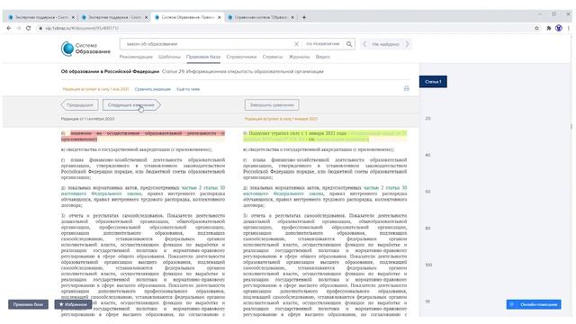Click struck-through deleted text in left column
The width and height of the screenshot is (576, 324).
pyautogui.click(x=143, y=136)
